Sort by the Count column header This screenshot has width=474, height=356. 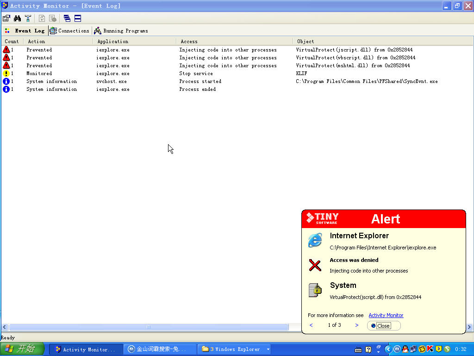(x=12, y=41)
